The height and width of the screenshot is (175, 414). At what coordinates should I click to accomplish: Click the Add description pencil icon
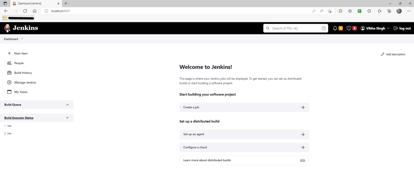pyautogui.click(x=383, y=54)
